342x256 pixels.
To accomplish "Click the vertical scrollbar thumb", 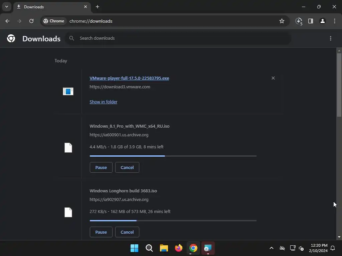I will click(x=339, y=85).
